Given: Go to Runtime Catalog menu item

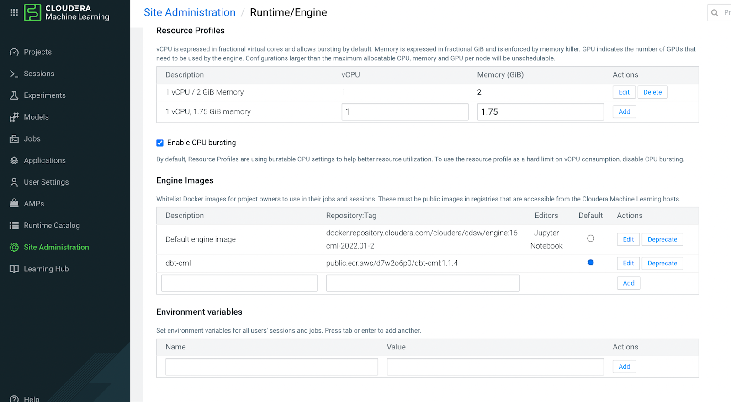Looking at the screenshot, I should pyautogui.click(x=52, y=226).
